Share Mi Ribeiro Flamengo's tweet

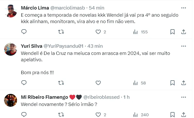coord(183,115)
